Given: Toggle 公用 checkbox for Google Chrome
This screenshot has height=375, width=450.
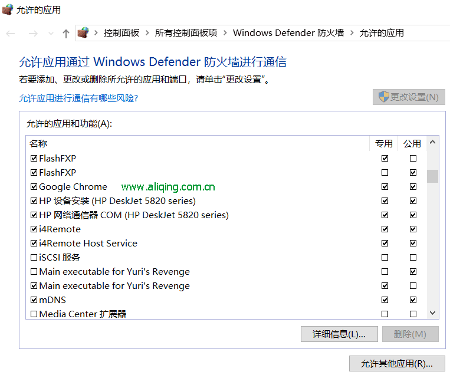Looking at the screenshot, I should [x=413, y=186].
